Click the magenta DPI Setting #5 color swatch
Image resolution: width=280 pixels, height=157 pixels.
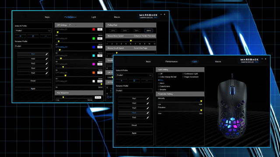[94, 64]
